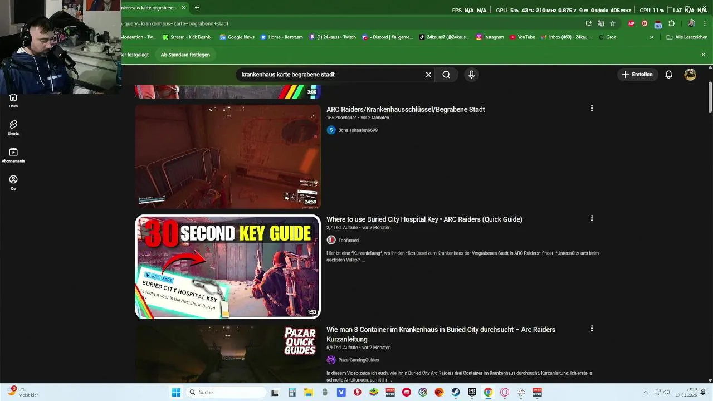Image resolution: width=713 pixels, height=401 pixels.
Task: Click the Toofurned channel avatar
Action: click(331, 240)
